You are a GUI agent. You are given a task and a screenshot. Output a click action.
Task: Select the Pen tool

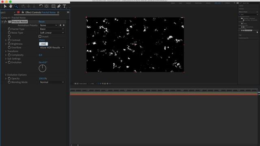pos(59,6)
